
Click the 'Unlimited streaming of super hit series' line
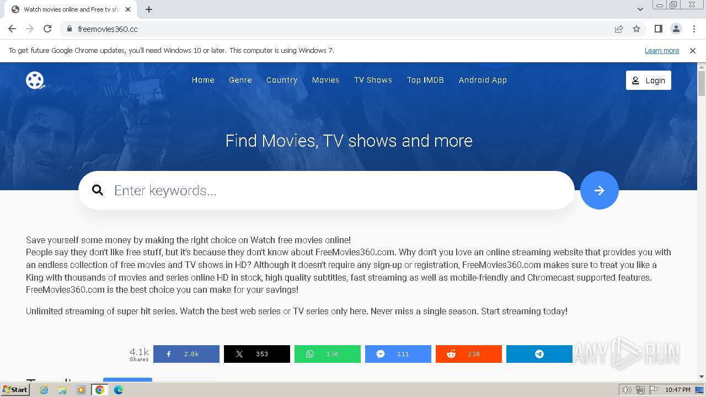coord(297,311)
